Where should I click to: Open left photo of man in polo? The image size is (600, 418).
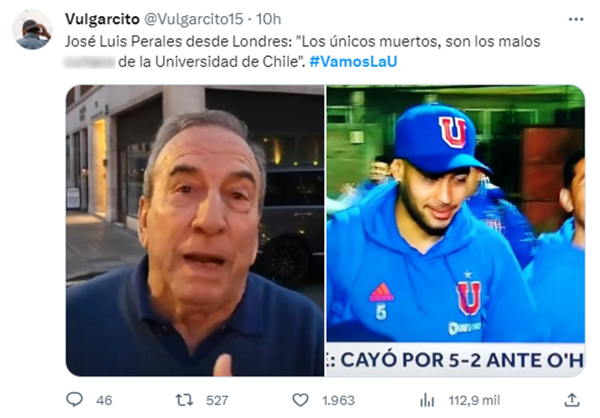pos(195,230)
